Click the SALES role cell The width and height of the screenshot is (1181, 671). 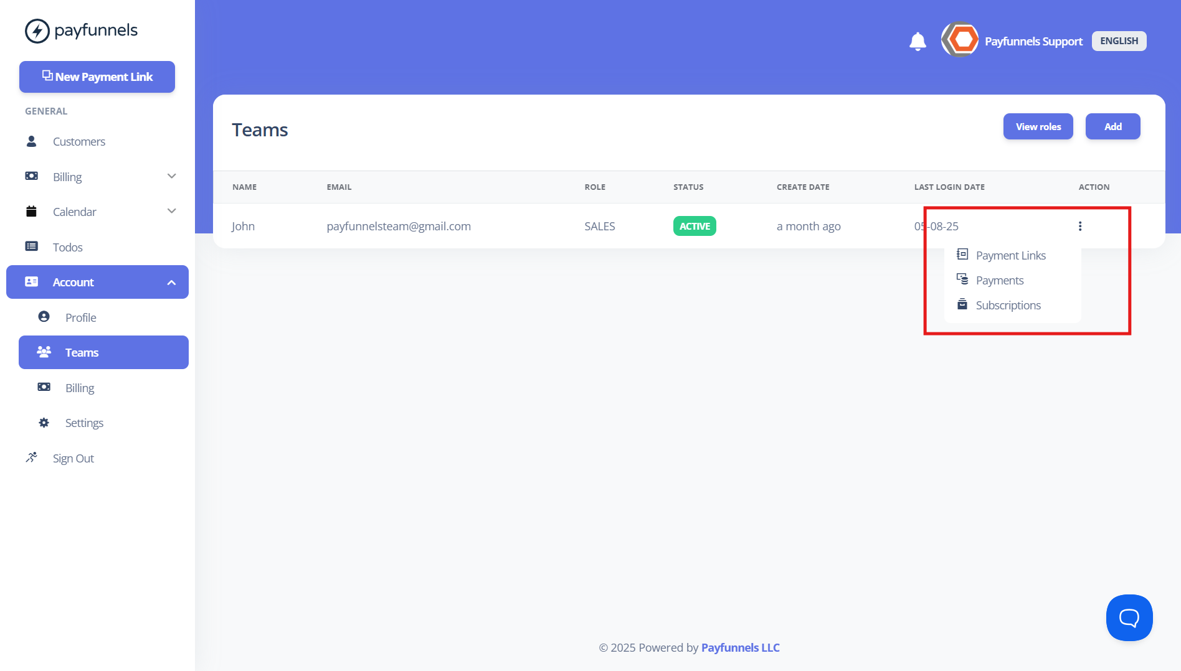pos(599,226)
